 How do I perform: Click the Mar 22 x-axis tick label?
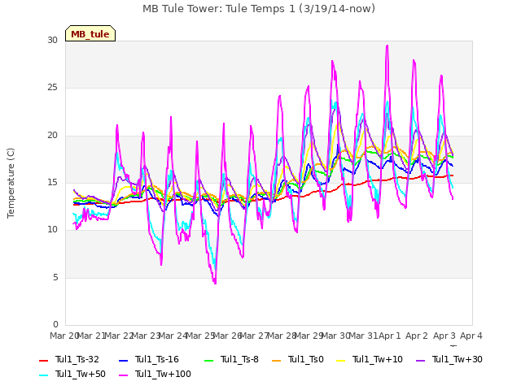tap(119, 336)
